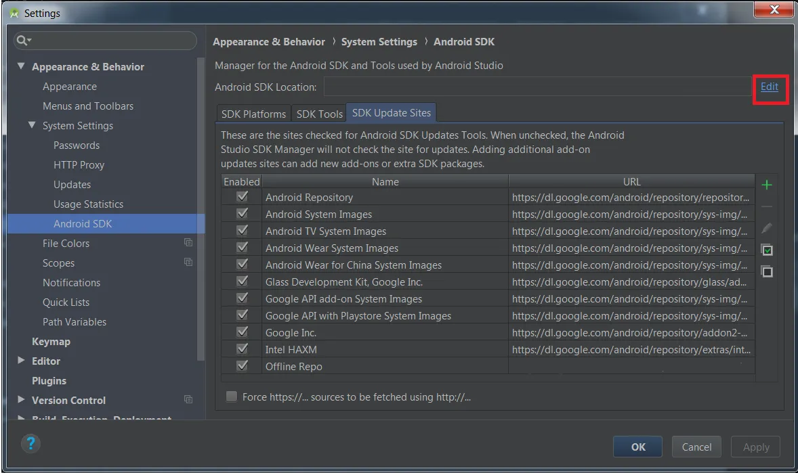Click the settings tree vertical scrollbar
The width and height of the screenshot is (798, 473).
[201, 208]
